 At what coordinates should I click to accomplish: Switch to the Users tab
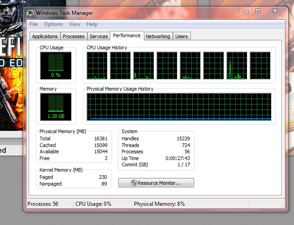182,36
